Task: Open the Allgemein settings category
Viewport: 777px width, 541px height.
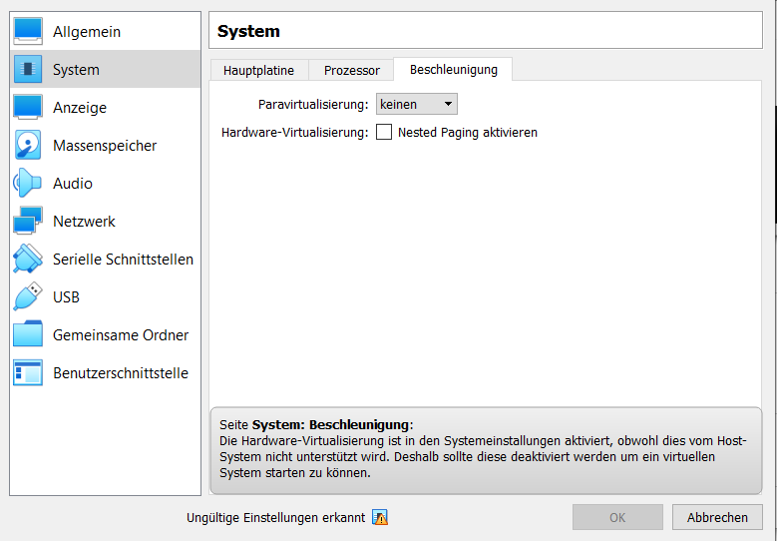Action: coord(105,31)
